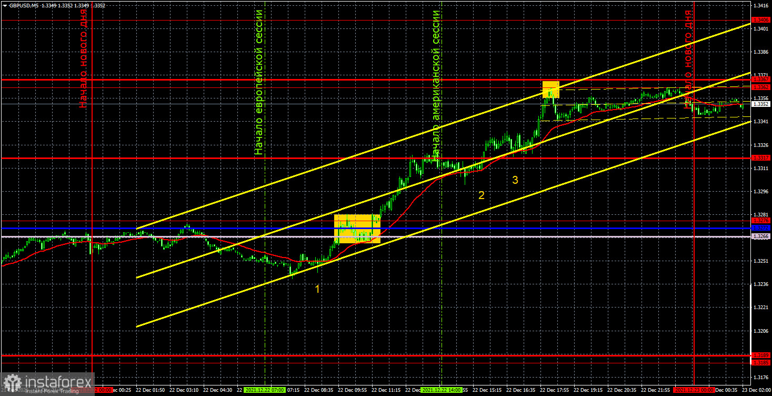Click the 22 Dec 04:30 time label
Image resolution: width=772 pixels, height=396 pixels.
click(219, 390)
